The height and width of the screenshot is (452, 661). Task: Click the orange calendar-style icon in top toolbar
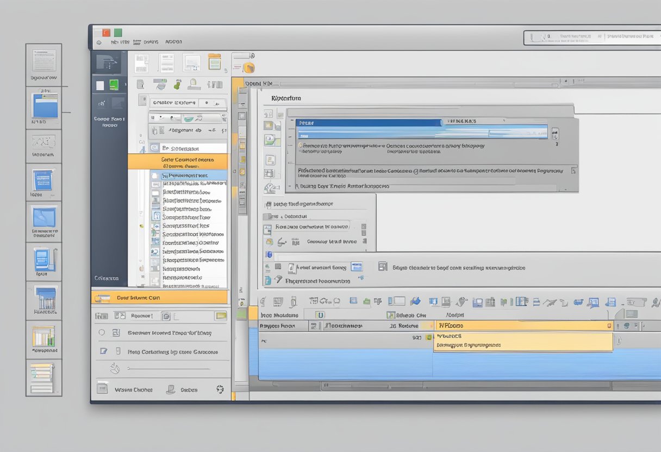pos(214,62)
